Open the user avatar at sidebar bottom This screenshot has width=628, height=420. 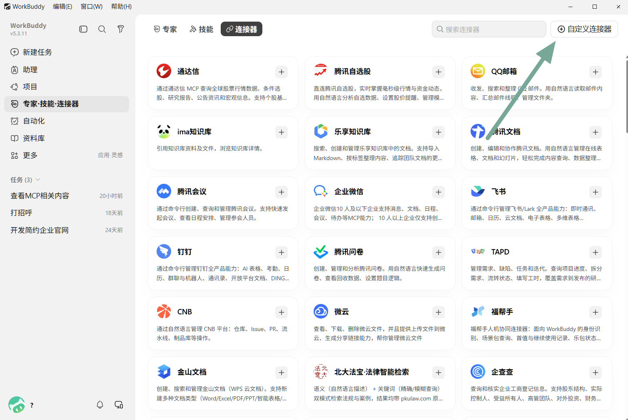coord(17,404)
